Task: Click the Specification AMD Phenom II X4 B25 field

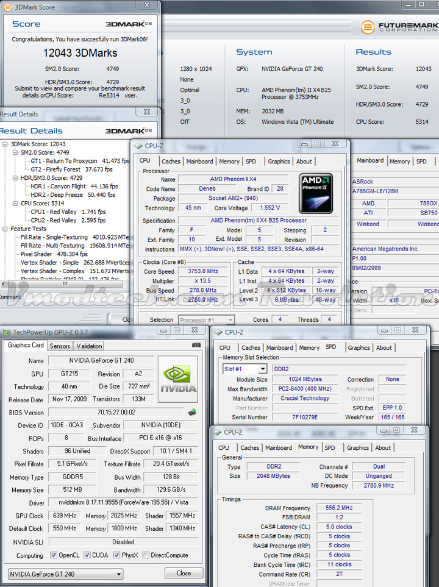Action: (x=259, y=220)
